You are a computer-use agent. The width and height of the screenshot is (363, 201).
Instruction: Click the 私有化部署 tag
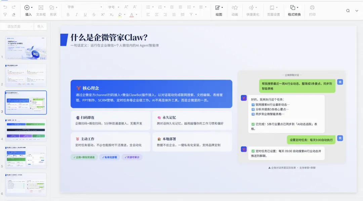tap(110, 157)
